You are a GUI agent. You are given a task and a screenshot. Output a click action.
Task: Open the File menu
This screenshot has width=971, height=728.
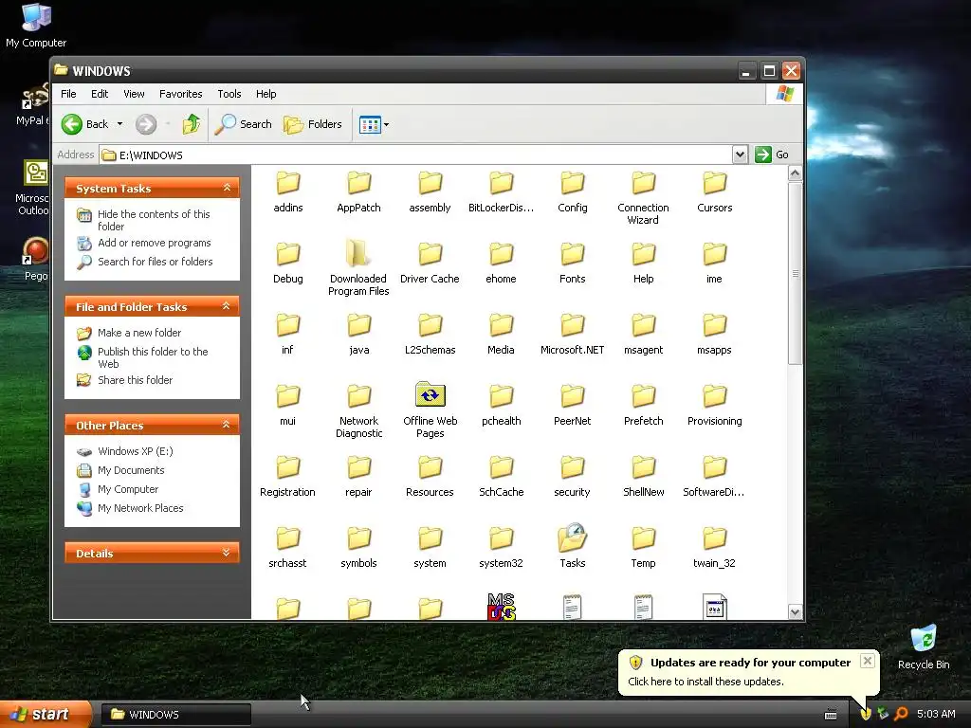pyautogui.click(x=68, y=94)
